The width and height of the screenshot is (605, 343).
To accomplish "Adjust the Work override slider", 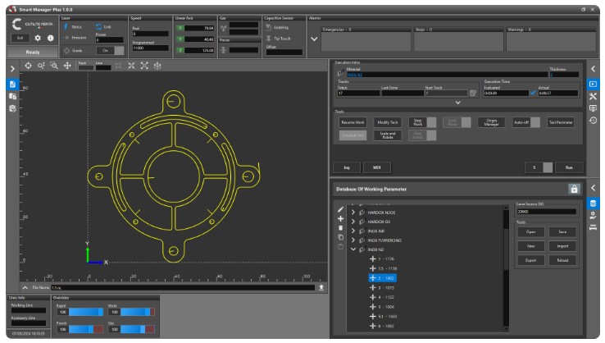I will coord(138,312).
